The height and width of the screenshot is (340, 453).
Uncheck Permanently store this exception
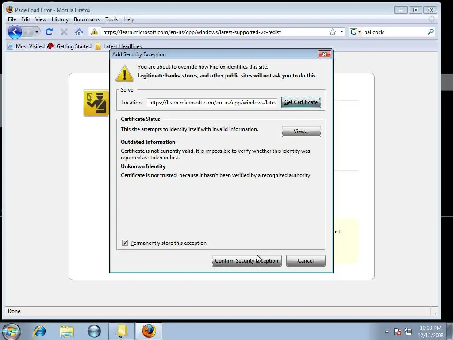pos(125,243)
